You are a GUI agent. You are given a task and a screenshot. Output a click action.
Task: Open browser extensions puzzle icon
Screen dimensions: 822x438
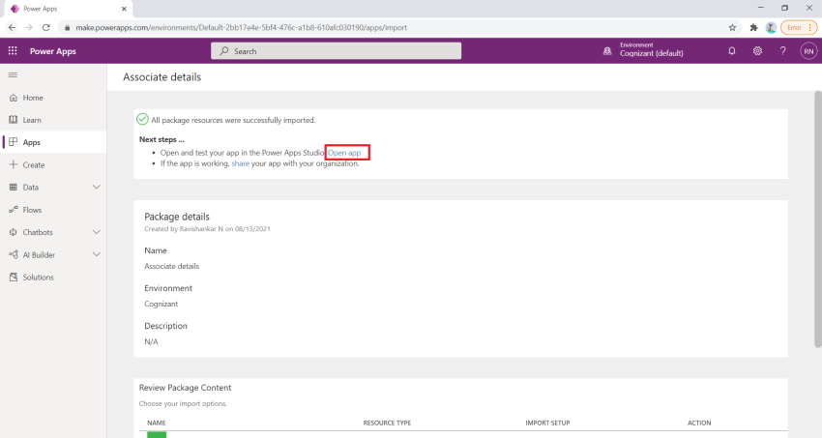754,27
